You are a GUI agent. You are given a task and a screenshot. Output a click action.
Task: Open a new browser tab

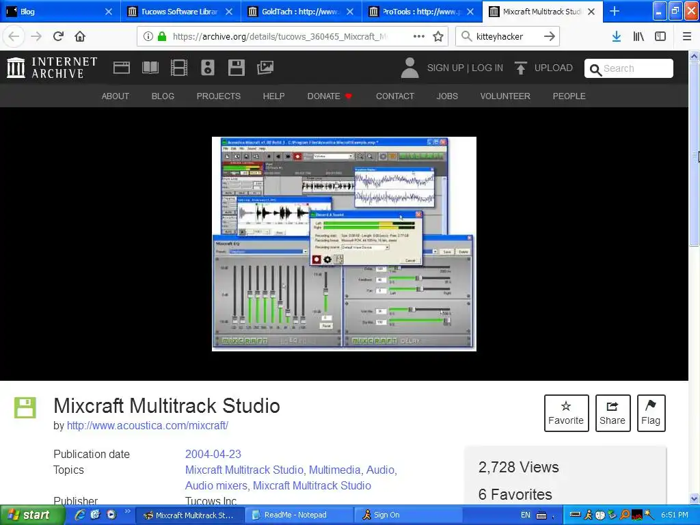pyautogui.click(x=615, y=11)
